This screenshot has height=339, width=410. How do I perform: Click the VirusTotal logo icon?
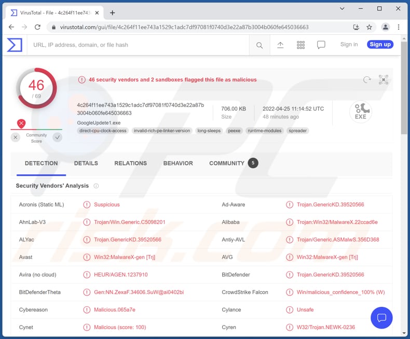tap(15, 45)
